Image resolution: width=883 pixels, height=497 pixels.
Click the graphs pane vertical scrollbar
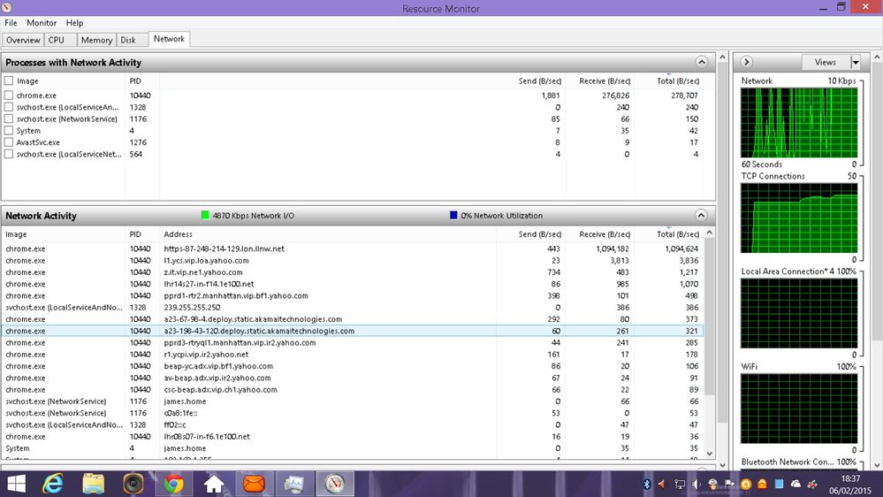pyautogui.click(x=876, y=261)
